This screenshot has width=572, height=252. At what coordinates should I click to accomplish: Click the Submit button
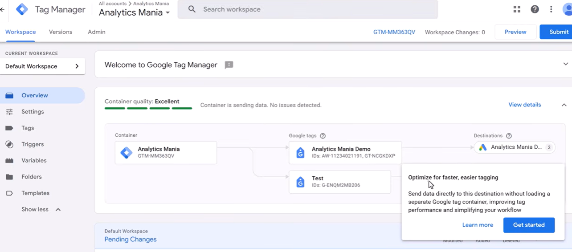tap(557, 32)
